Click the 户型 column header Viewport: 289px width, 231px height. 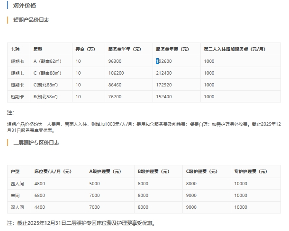point(15,171)
